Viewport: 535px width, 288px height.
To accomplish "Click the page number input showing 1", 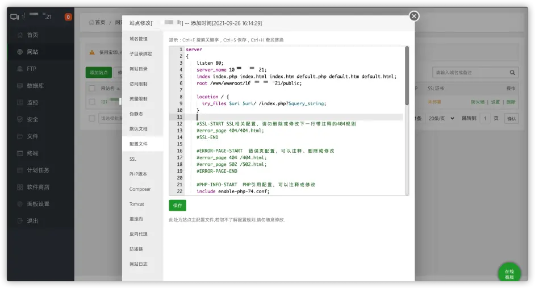I will (x=484, y=118).
